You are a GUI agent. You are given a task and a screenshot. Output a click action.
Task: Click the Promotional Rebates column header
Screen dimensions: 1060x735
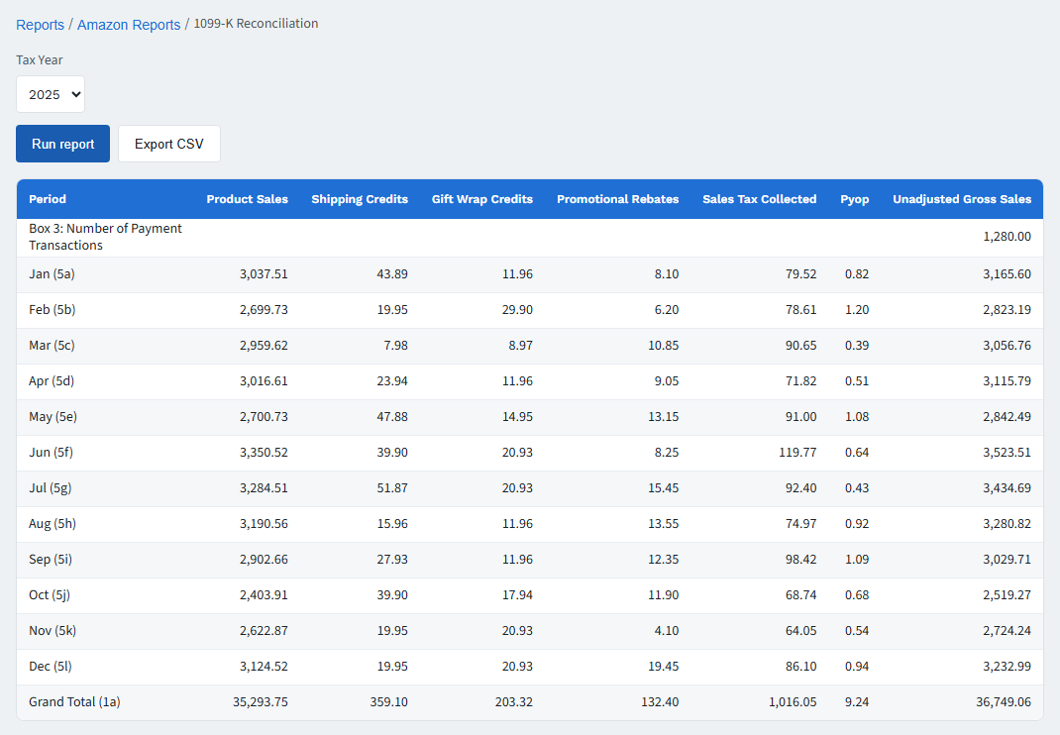(x=618, y=199)
